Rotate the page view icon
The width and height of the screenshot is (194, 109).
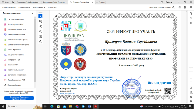point(191,88)
